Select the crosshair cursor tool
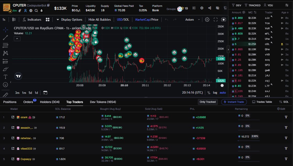 coord(6,30)
